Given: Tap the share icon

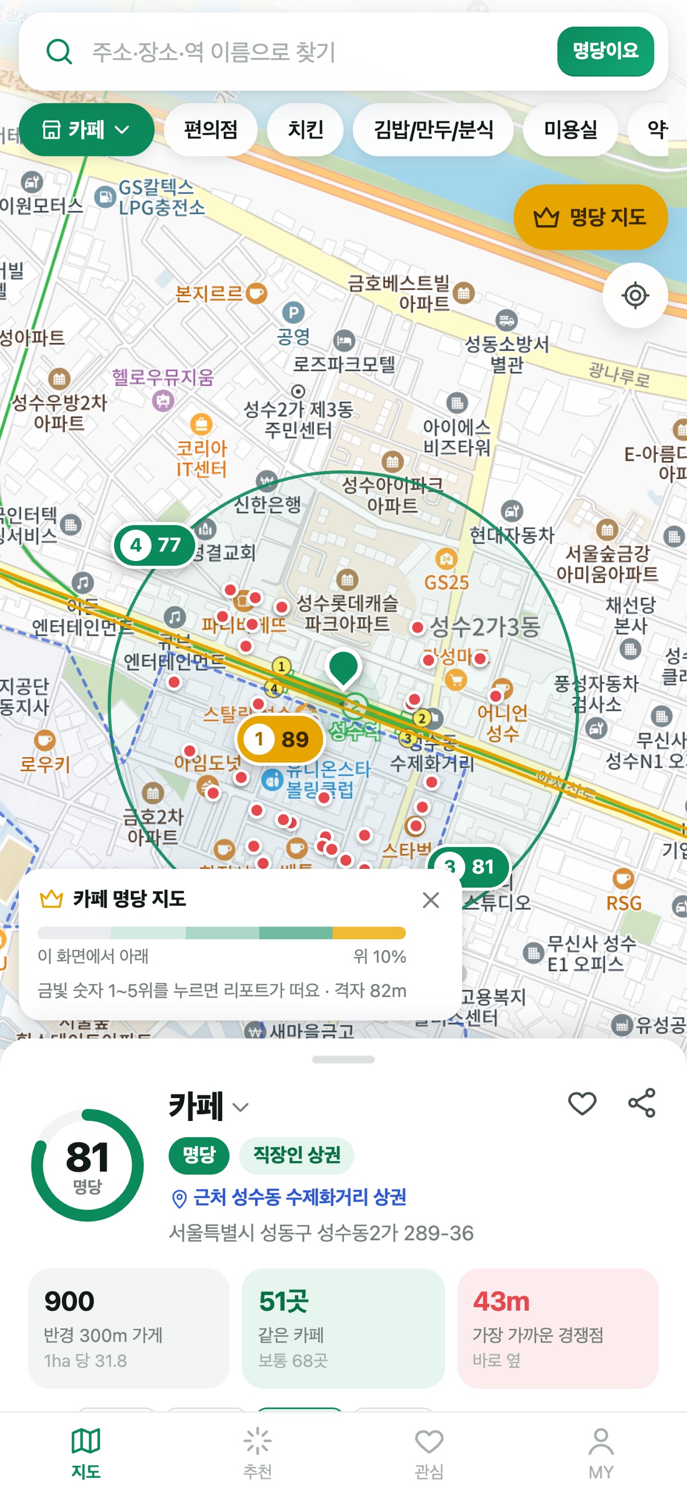Looking at the screenshot, I should (642, 1102).
